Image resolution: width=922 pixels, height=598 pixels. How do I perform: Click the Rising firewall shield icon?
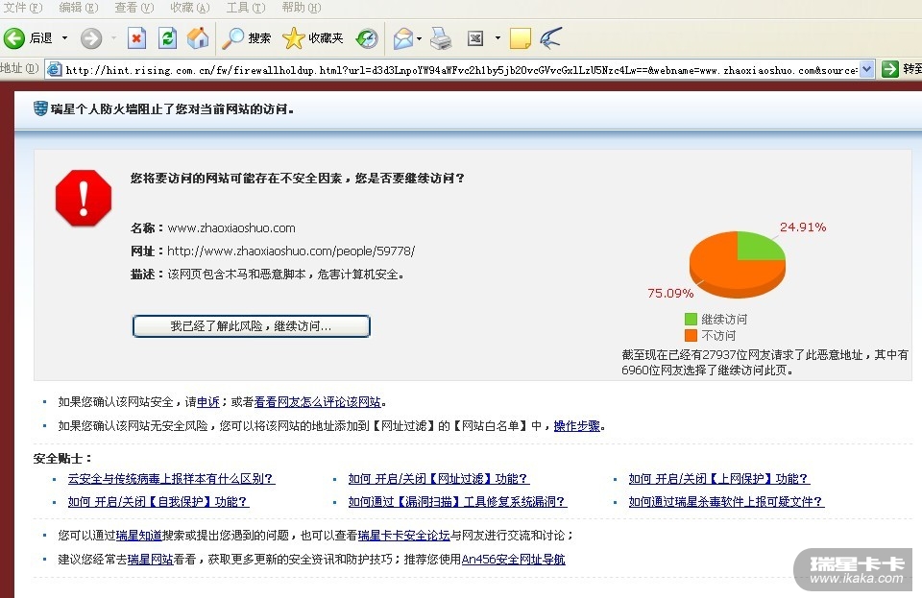40,108
